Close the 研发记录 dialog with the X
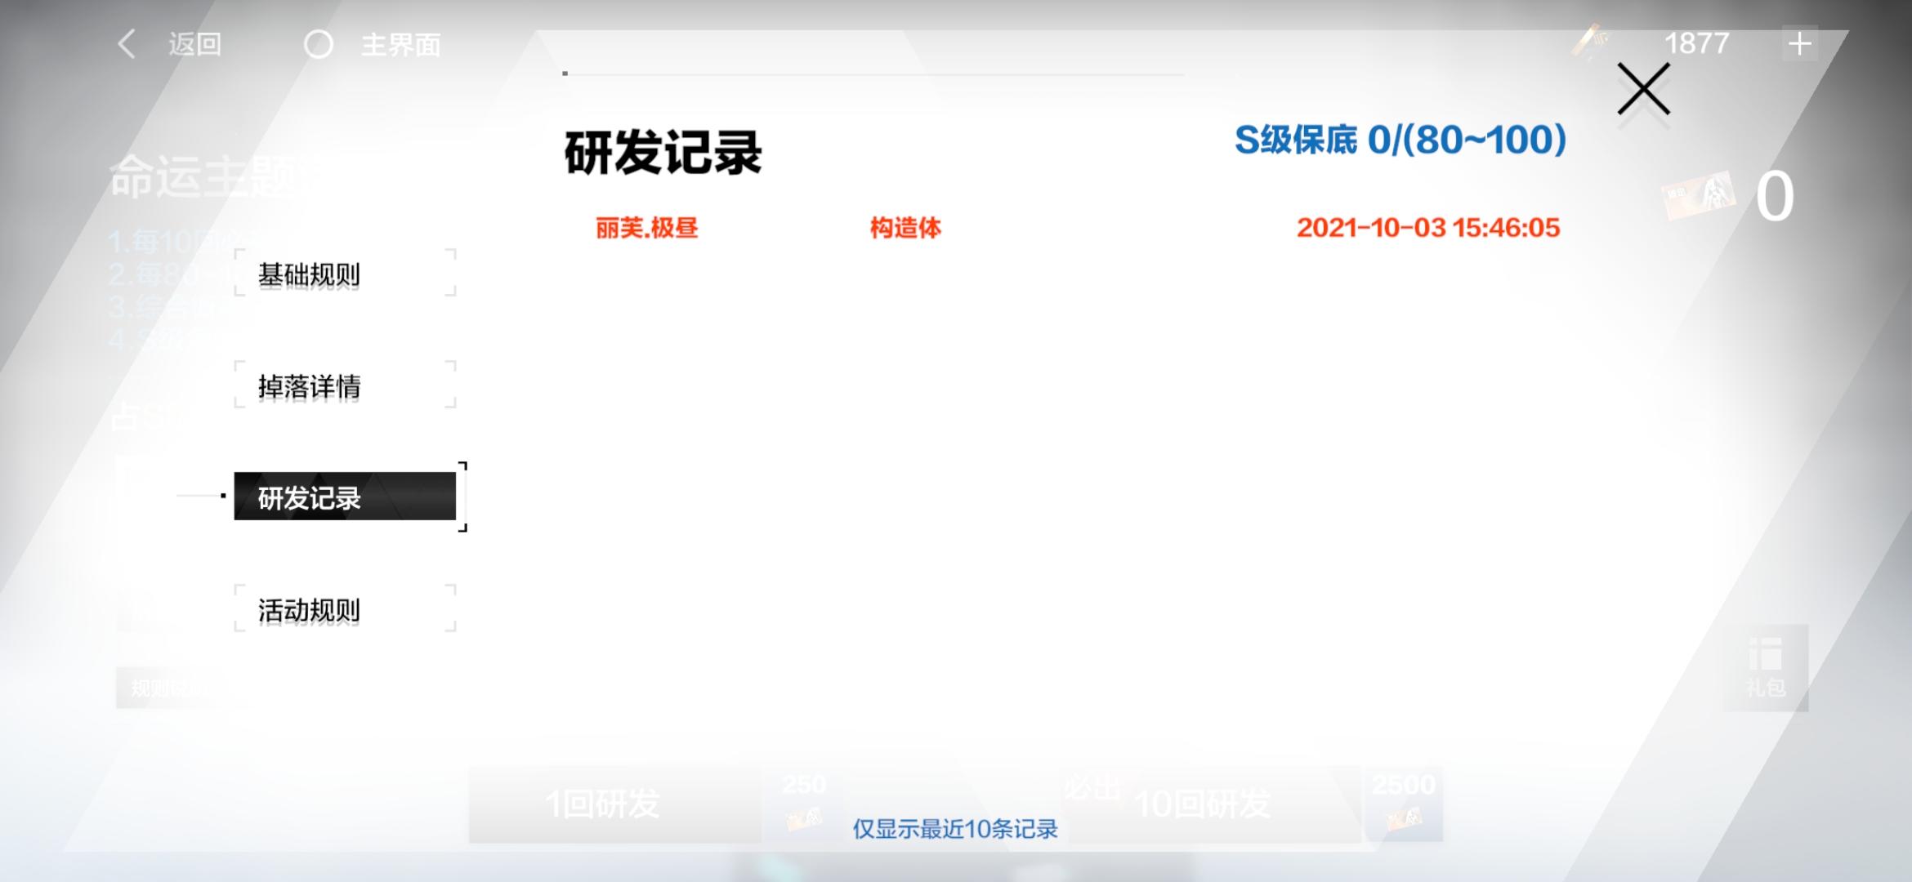1912x882 pixels. coord(1643,89)
